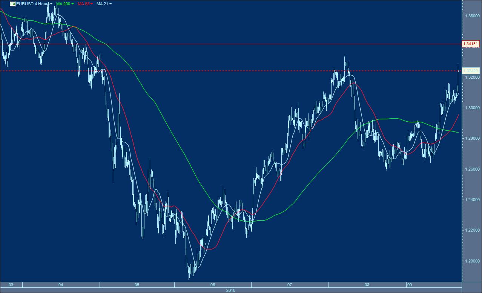The height and width of the screenshot is (293, 482).
Task: Open the MA 55 indicator dropdown
Action: [x=91, y=3]
